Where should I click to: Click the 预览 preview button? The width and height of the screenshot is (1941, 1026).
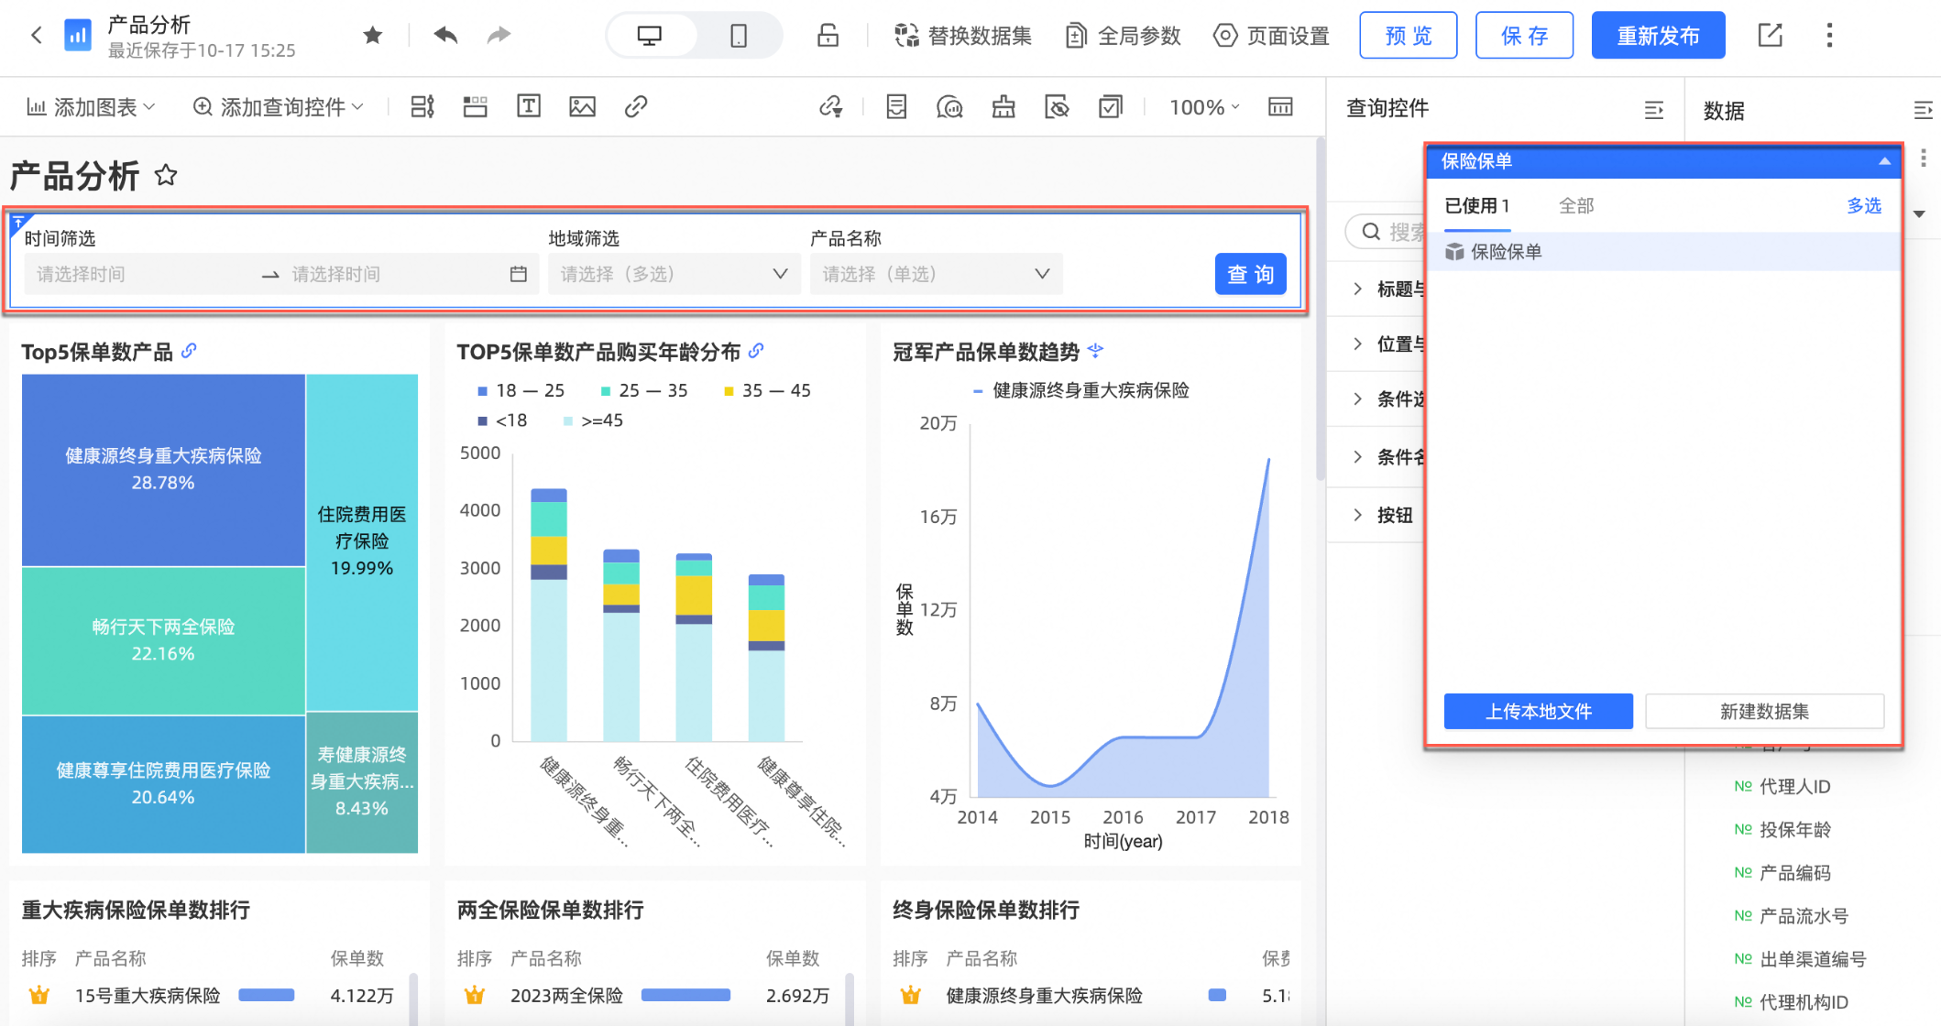(x=1409, y=36)
